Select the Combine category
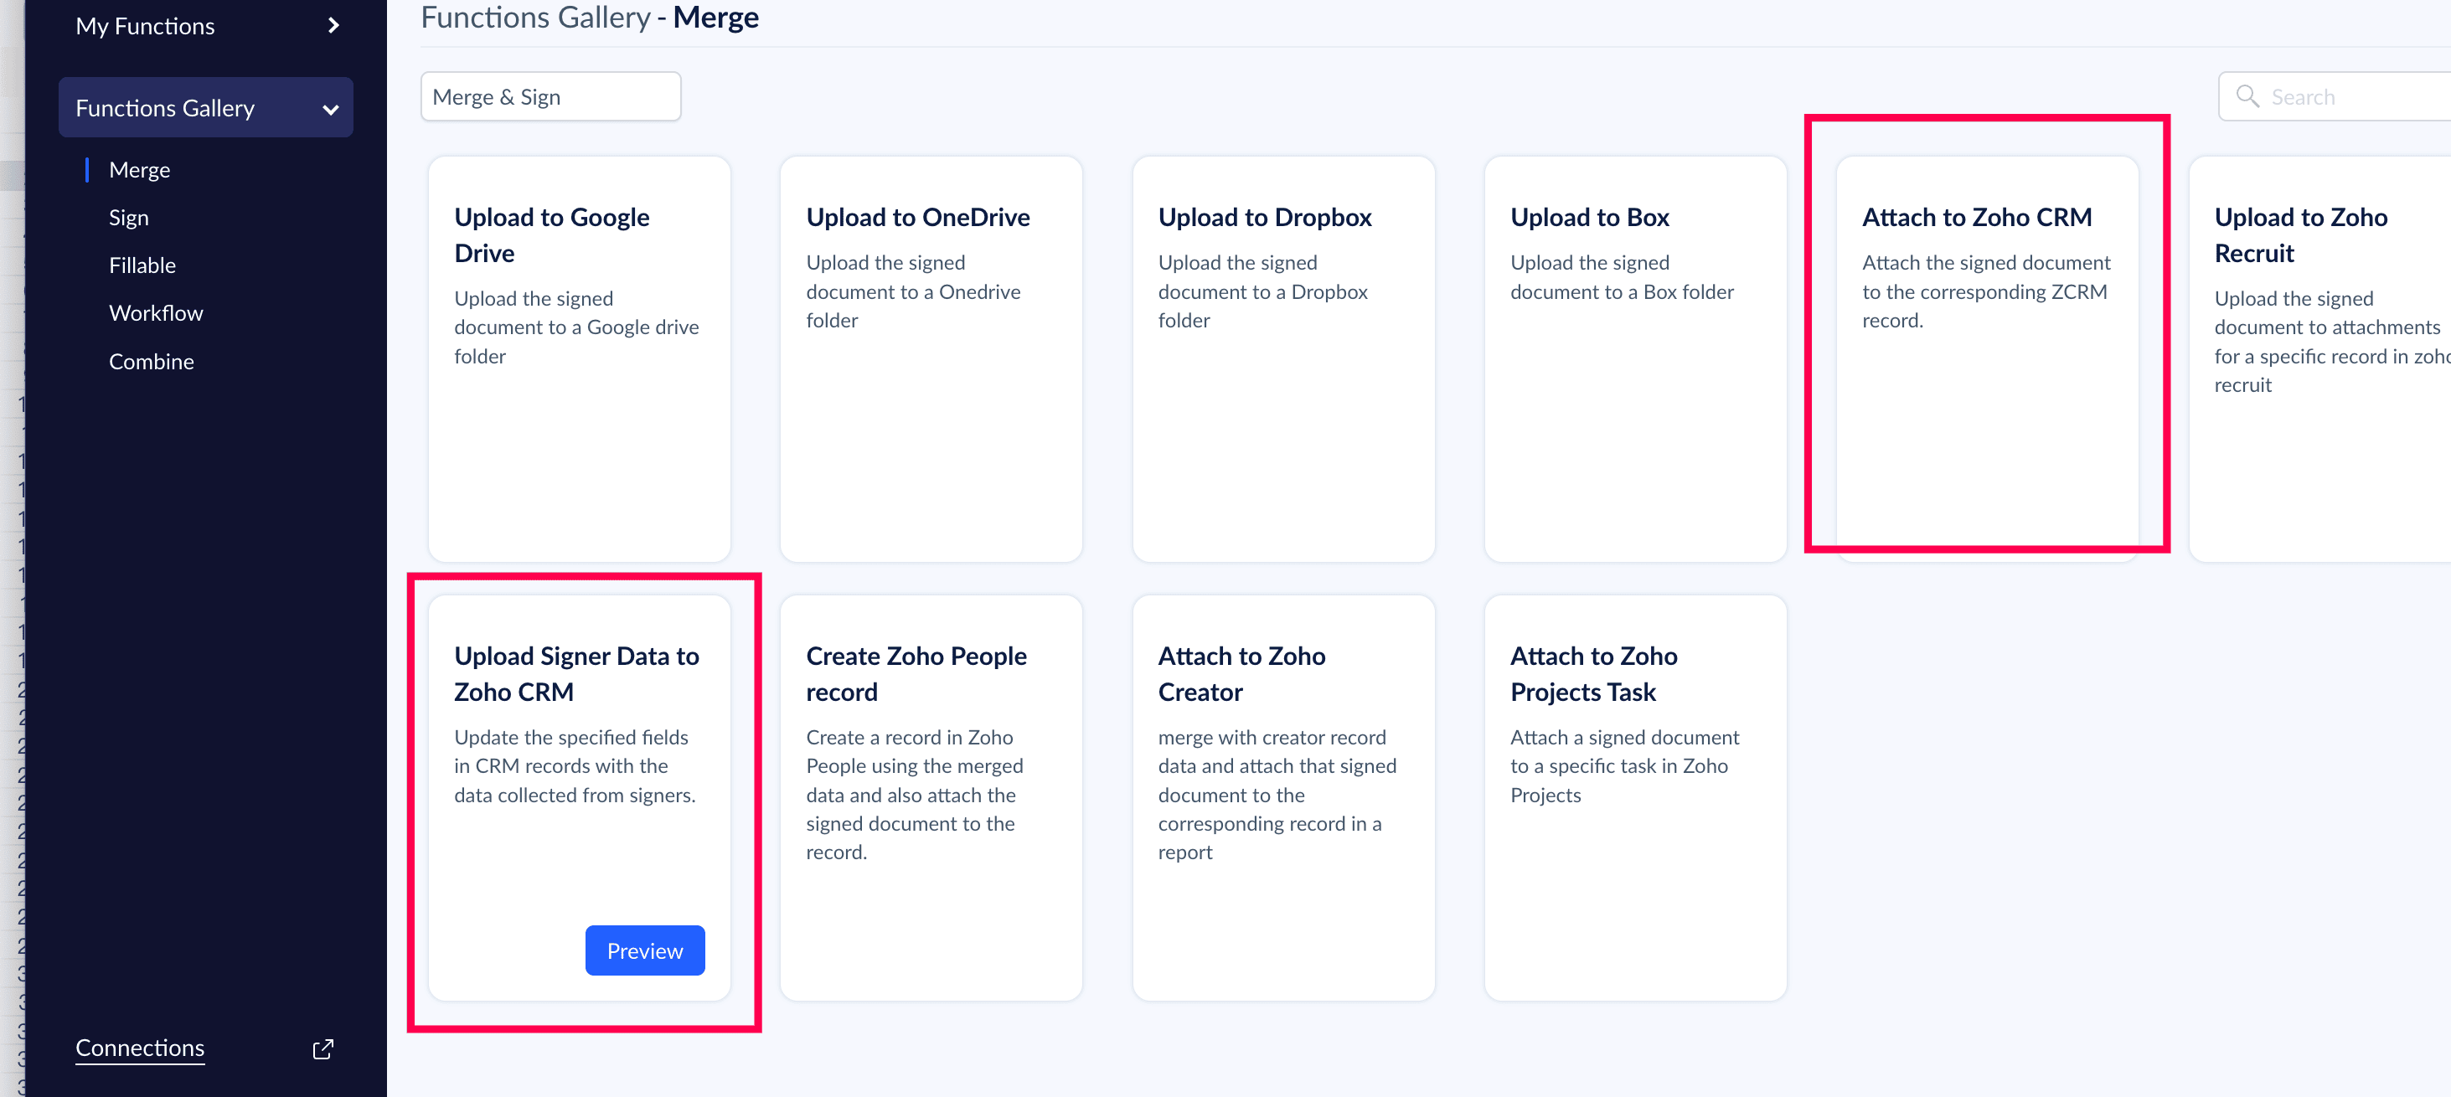2451x1097 pixels. pos(150,362)
